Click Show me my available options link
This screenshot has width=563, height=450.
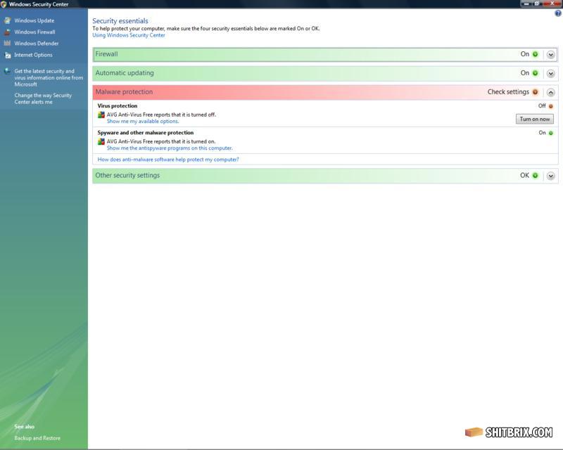point(143,122)
